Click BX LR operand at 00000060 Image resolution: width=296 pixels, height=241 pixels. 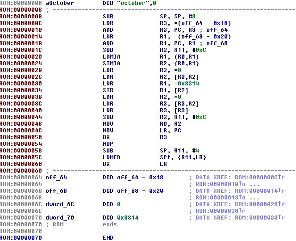pyautogui.click(x=163, y=164)
